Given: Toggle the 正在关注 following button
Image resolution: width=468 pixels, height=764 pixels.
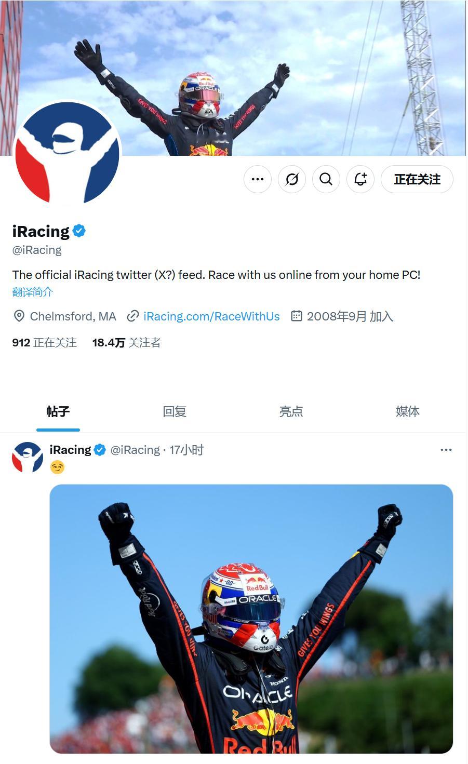Looking at the screenshot, I should click(x=417, y=179).
